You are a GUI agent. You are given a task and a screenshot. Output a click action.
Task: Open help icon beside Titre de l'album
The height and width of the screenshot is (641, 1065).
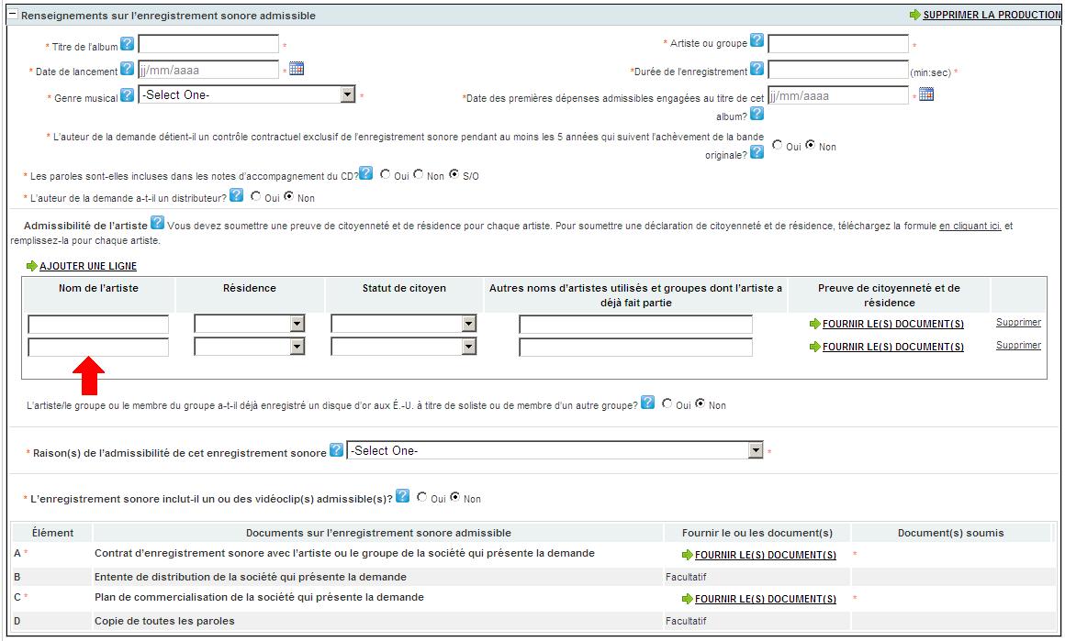127,44
